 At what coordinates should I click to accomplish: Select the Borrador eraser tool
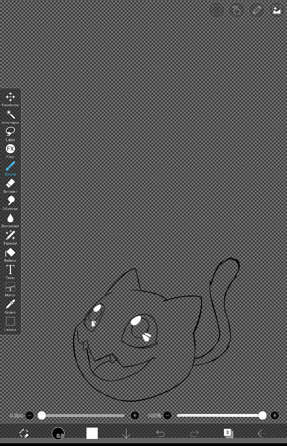click(10, 186)
